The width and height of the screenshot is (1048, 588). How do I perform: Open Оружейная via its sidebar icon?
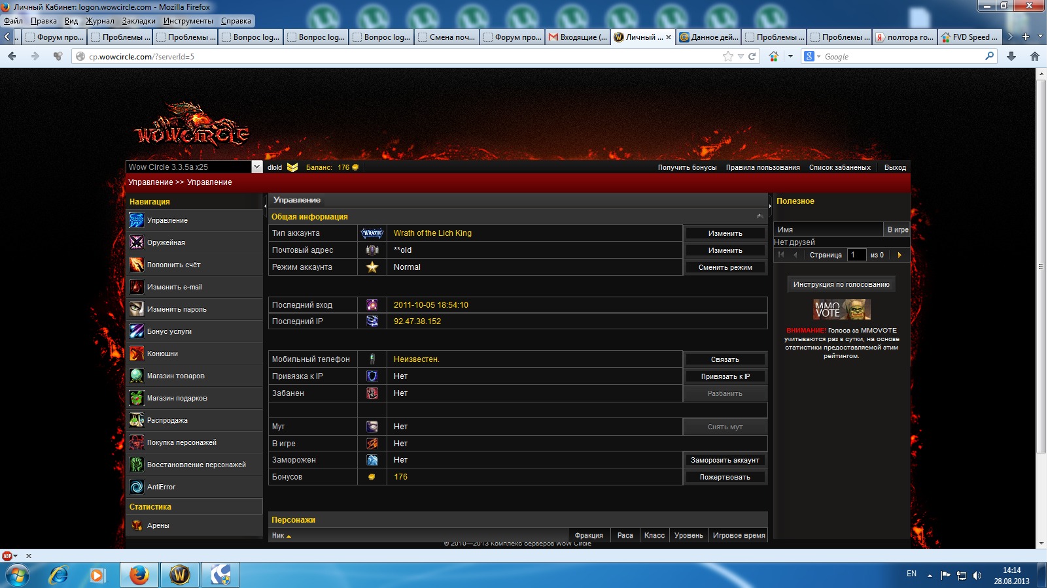[136, 243]
